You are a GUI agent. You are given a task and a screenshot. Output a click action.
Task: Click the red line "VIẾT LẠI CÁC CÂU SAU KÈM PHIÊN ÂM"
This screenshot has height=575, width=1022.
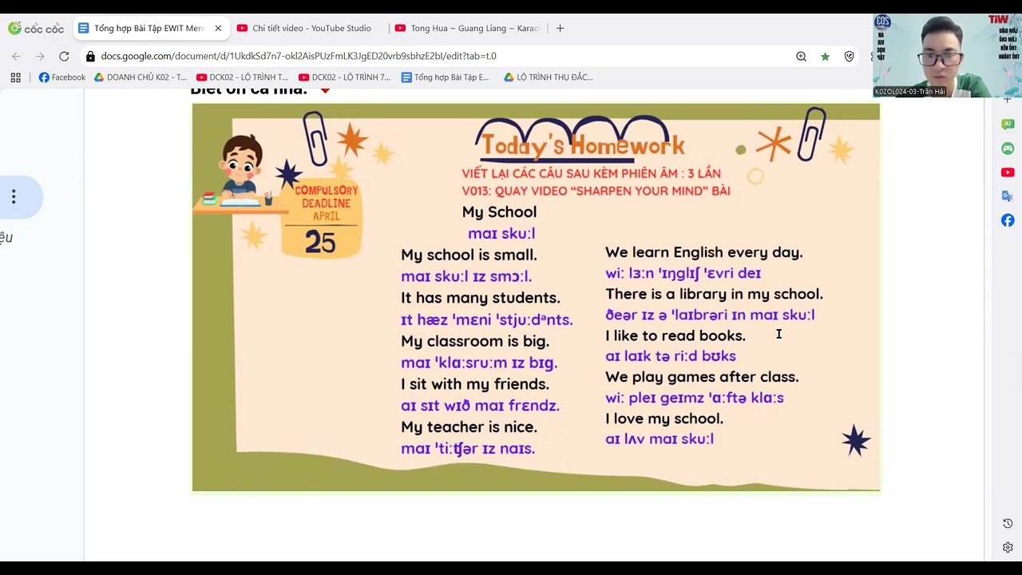(x=591, y=173)
